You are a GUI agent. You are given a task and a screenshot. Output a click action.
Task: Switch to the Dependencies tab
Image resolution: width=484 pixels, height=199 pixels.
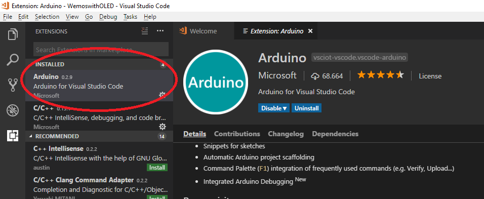(335, 134)
